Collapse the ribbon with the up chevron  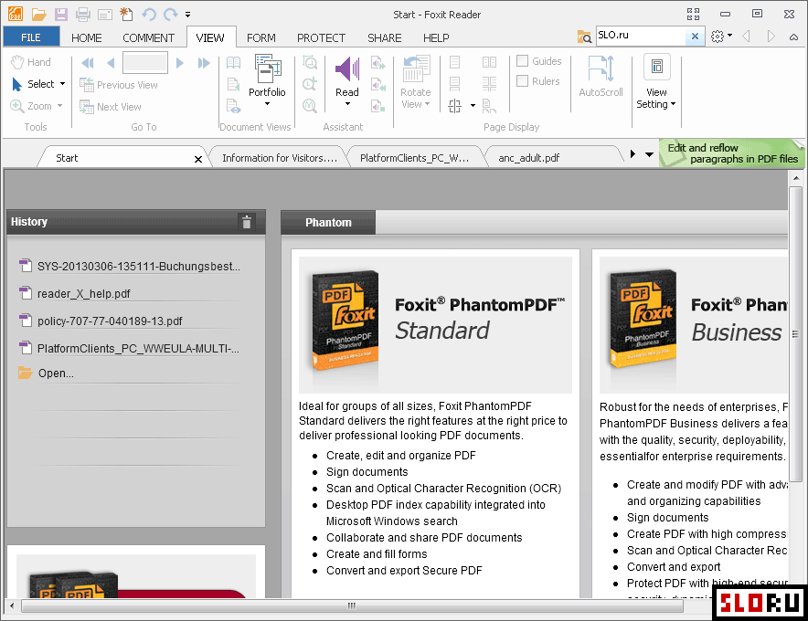(x=794, y=37)
